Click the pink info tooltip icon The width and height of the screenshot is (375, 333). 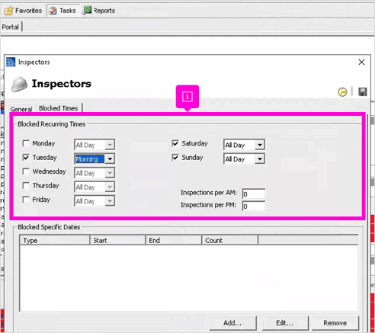coord(187,97)
